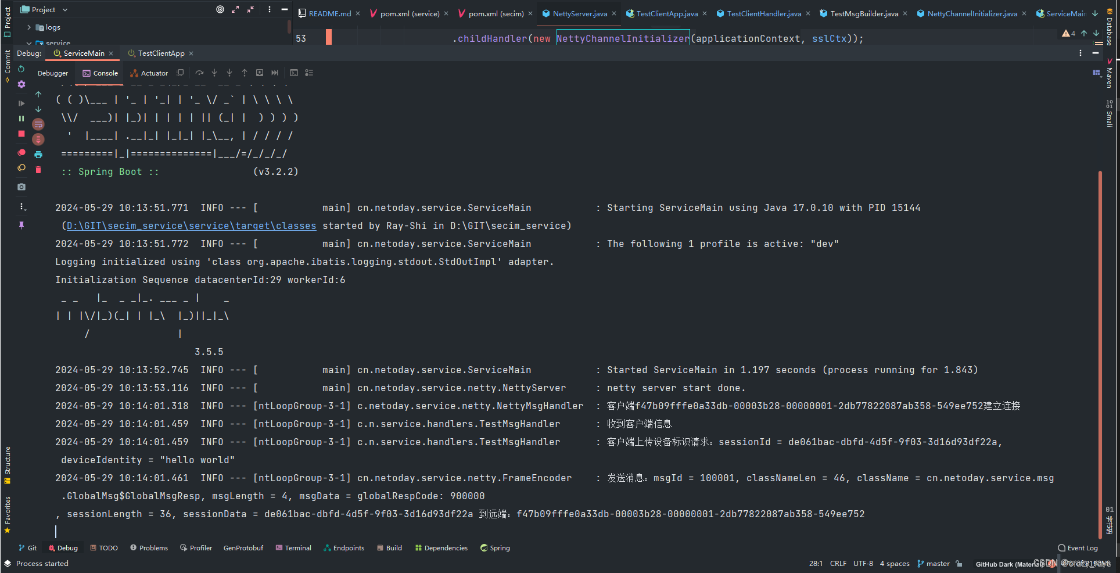Pin the debug tab with the pin icon
Image resolution: width=1120 pixels, height=573 pixels.
[x=21, y=225]
